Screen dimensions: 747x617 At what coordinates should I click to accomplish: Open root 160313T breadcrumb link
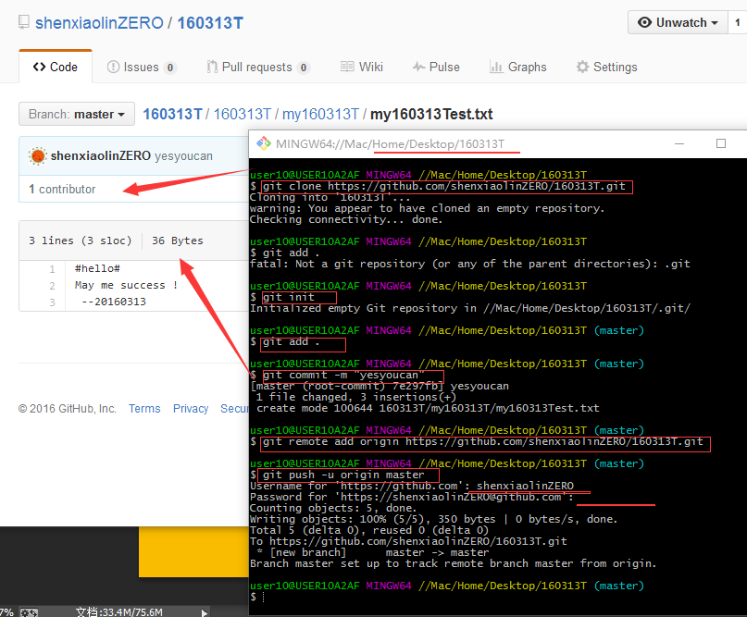click(173, 115)
